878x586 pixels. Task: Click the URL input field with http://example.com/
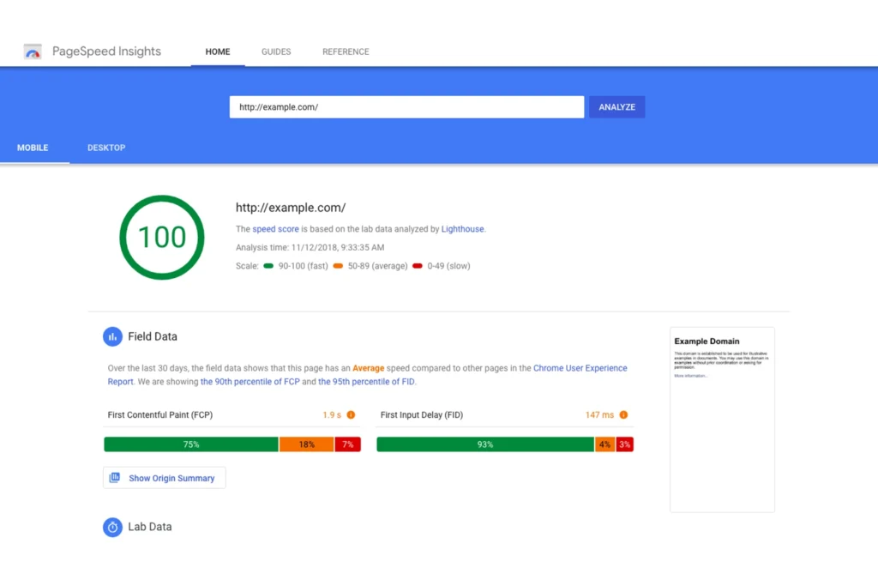[406, 107]
